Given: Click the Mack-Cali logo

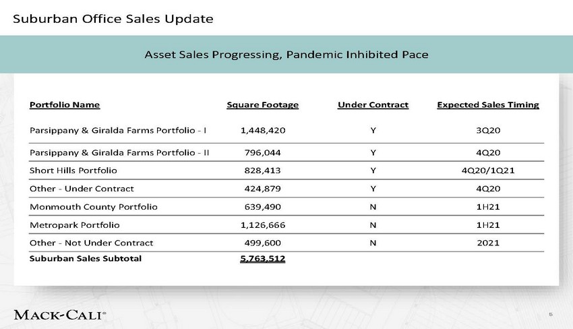Looking at the screenshot, I should pos(59,314).
